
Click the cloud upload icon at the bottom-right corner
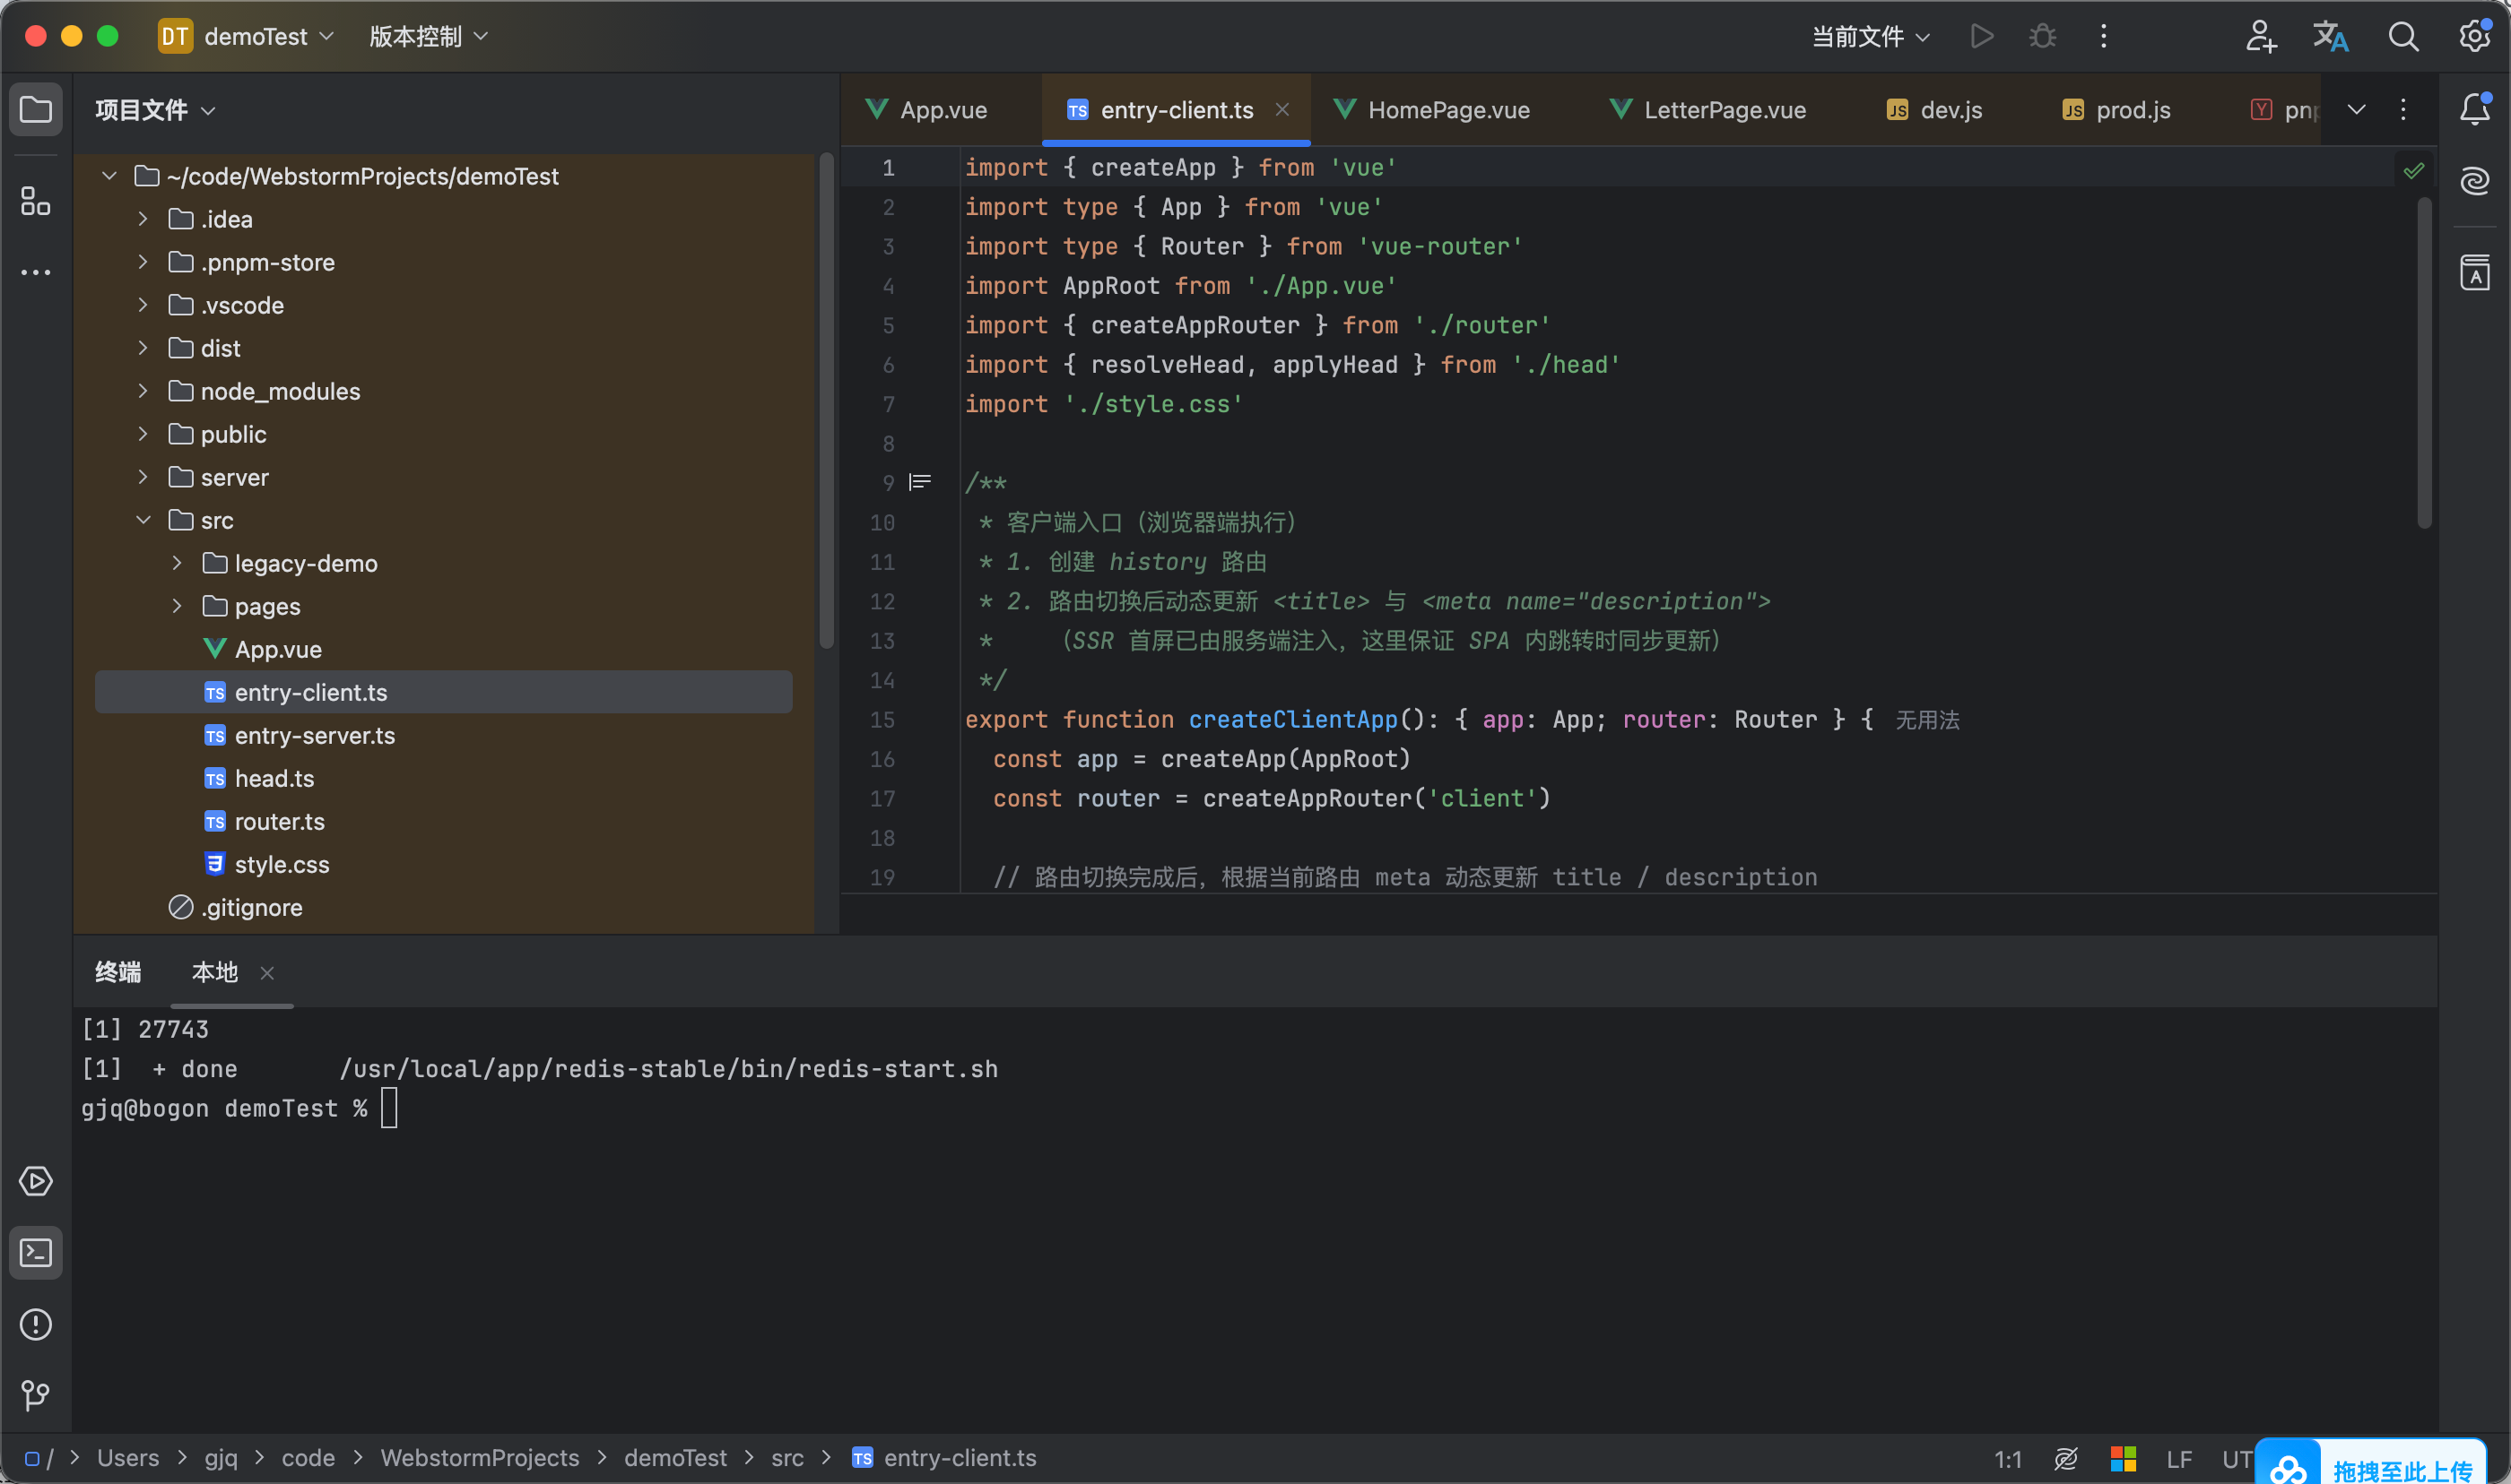pos(2287,1466)
